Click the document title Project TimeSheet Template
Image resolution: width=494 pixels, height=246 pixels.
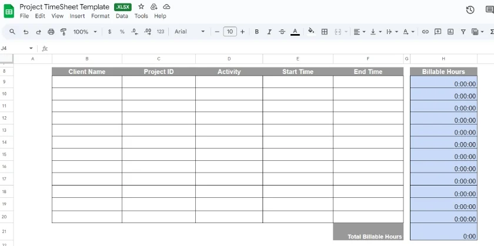[64, 6]
